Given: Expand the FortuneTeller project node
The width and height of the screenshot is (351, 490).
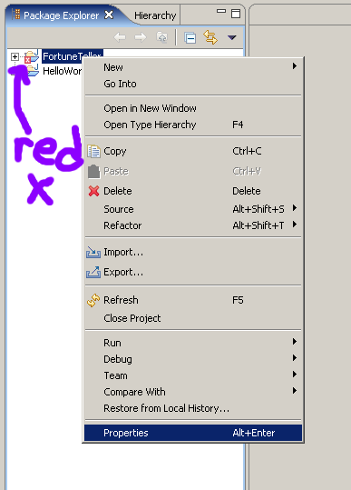Looking at the screenshot, I should tap(15, 56).
